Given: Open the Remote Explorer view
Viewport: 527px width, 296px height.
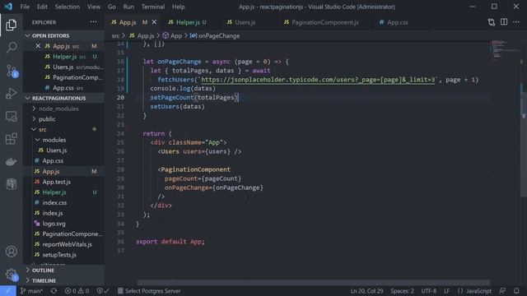Looking at the screenshot, I should [11, 117].
